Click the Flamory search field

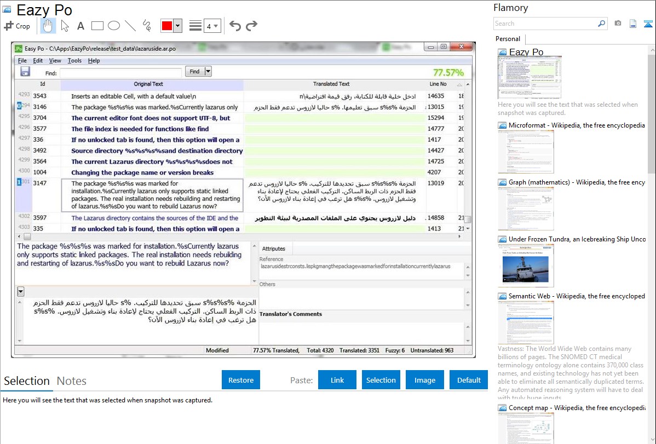545,24
